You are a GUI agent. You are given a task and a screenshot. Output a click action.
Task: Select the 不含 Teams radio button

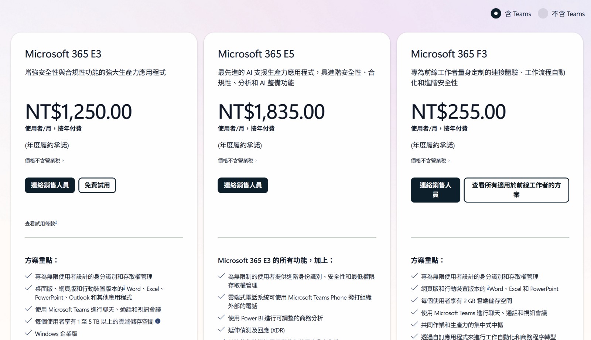pyautogui.click(x=543, y=13)
